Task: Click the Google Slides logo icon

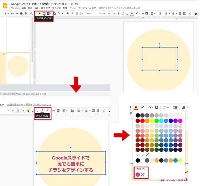Action: click(x=5, y=6)
